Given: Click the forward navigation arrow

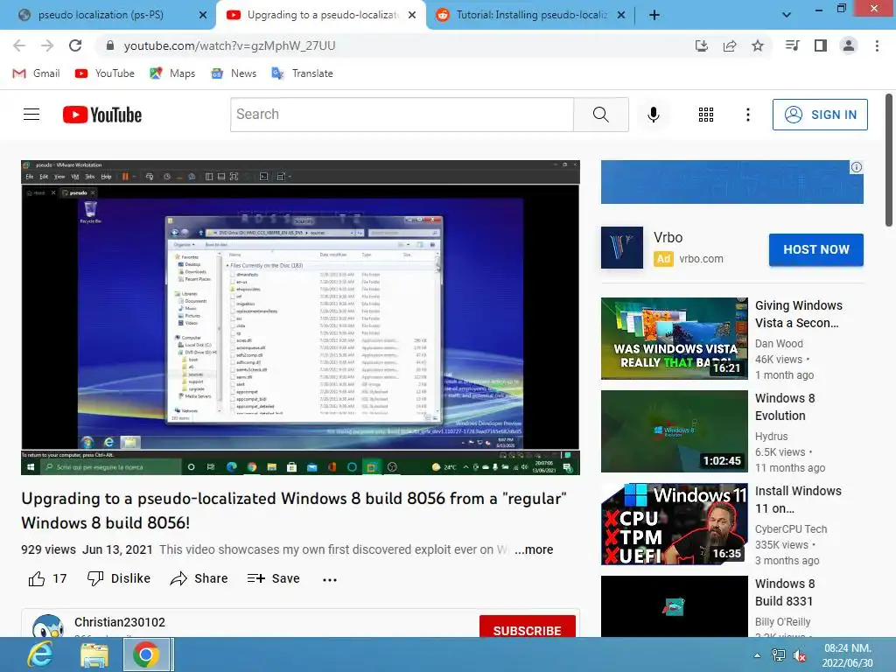Looking at the screenshot, I should 47,45.
